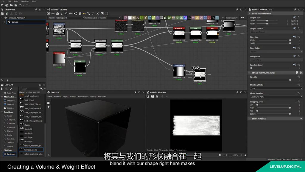
Task: Click the library filter funnel icon
Action: 41,89
